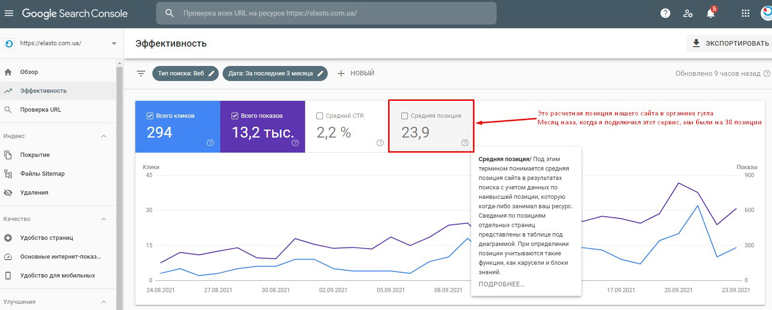This screenshot has height=310, width=772.
Task: Click the phone icon beside Удобство для мобильных
Action: coord(8,276)
